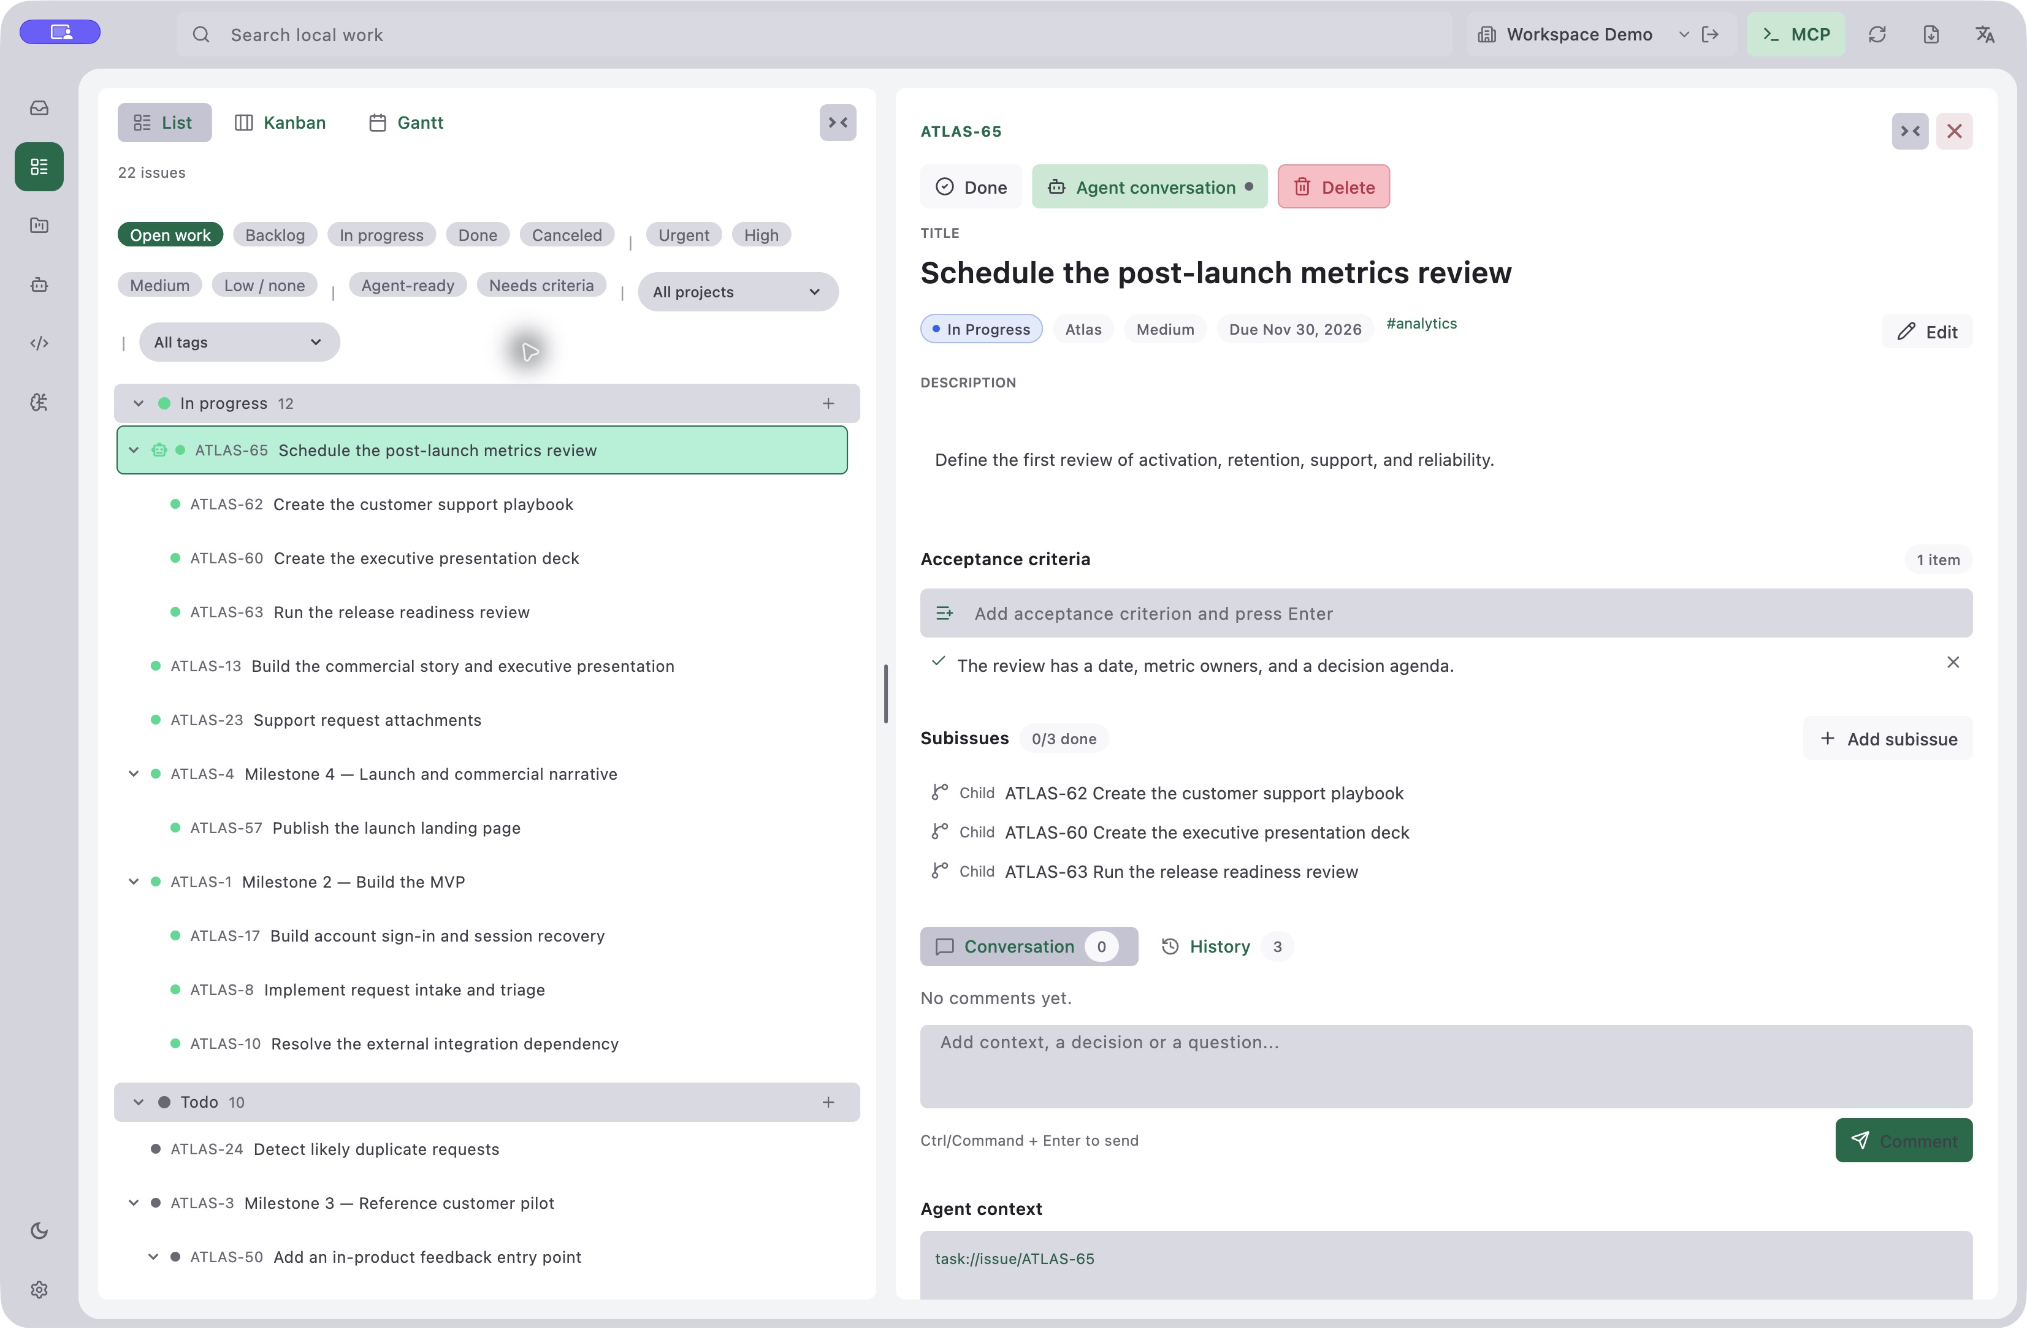Delete the ATLAS-65 issue
This screenshot has height=1329, width=2027.
[x=1334, y=188]
